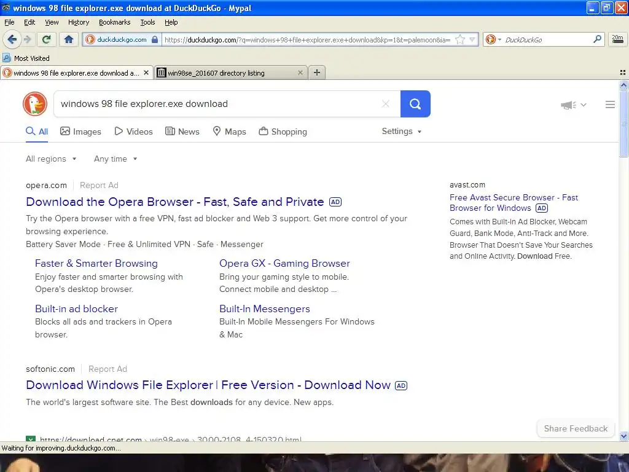The width and height of the screenshot is (629, 472).
Task: Switch to Shopping results
Action: (283, 132)
